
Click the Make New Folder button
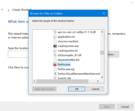(x=44, y=89)
